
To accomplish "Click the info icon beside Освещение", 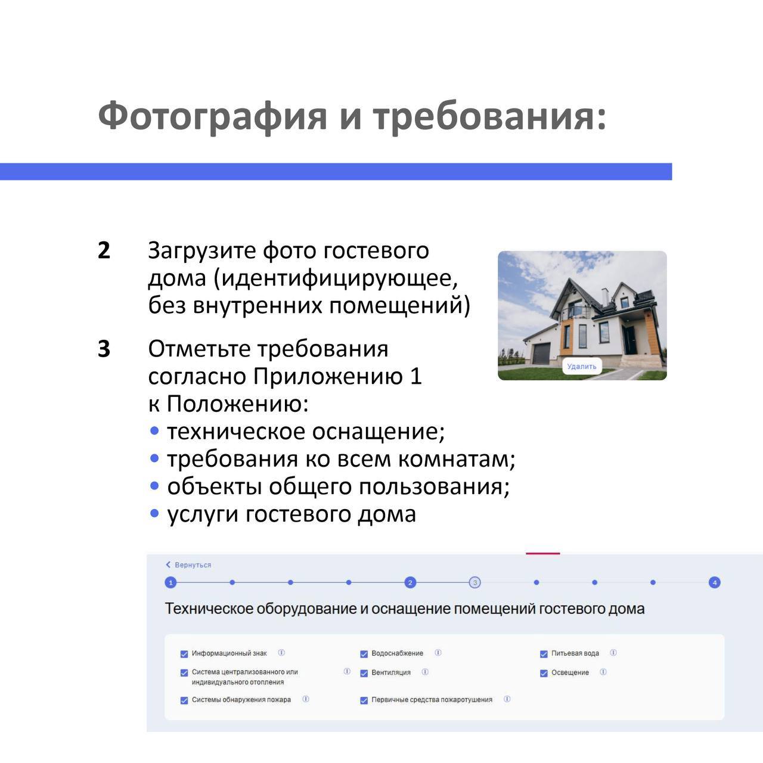I will click(603, 672).
